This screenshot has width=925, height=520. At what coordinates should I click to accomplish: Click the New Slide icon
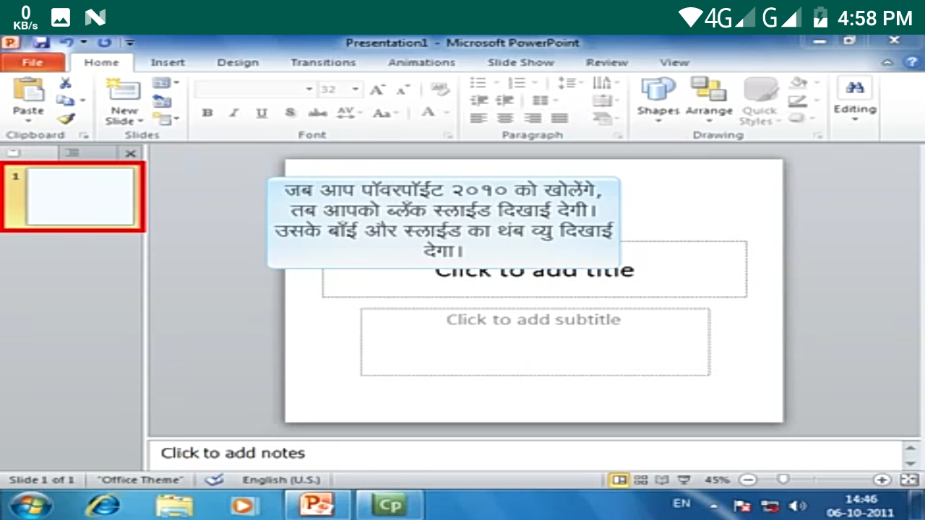pyautogui.click(x=124, y=92)
